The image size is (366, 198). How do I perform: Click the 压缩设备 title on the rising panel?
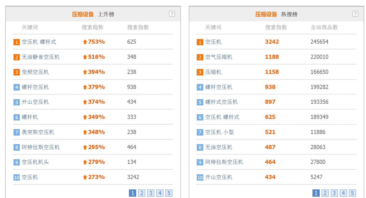point(83,14)
